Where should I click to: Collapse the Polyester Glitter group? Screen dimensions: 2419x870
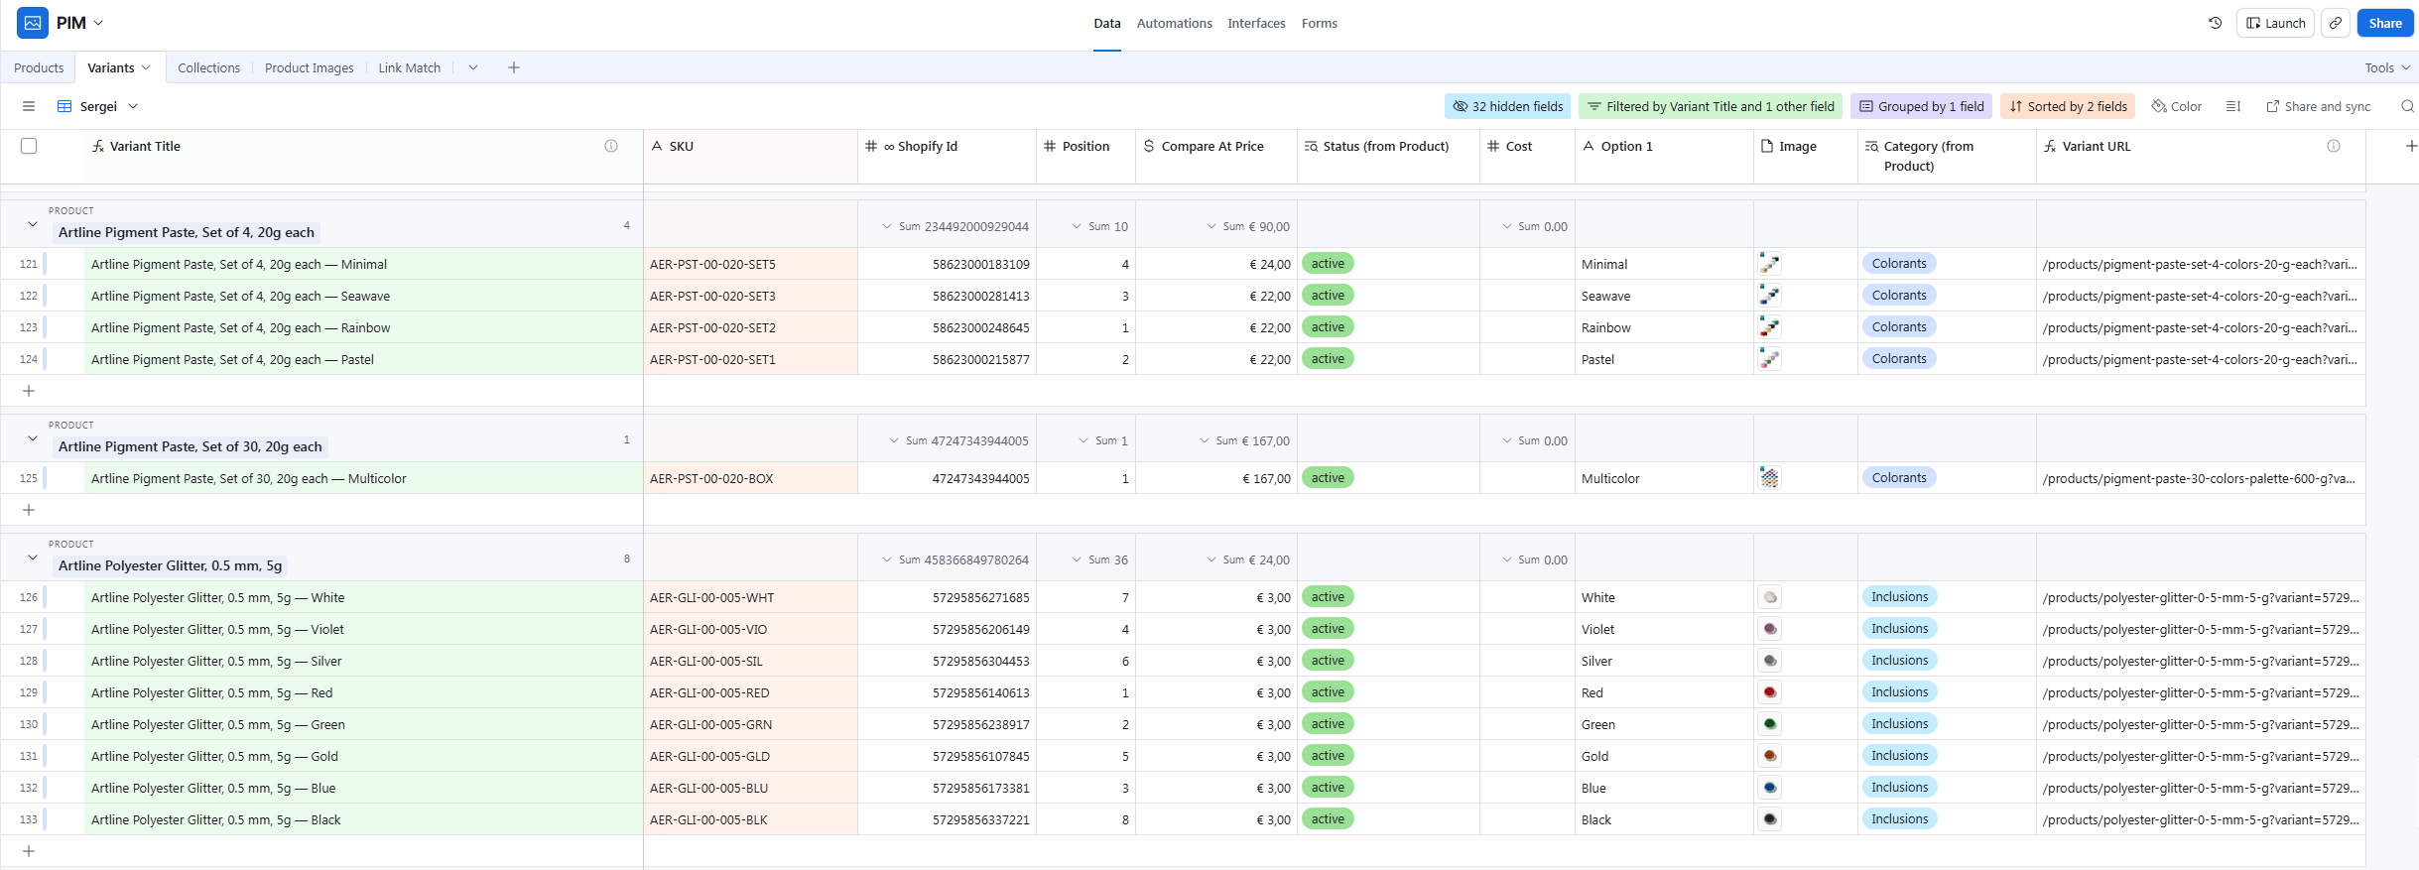[33, 558]
